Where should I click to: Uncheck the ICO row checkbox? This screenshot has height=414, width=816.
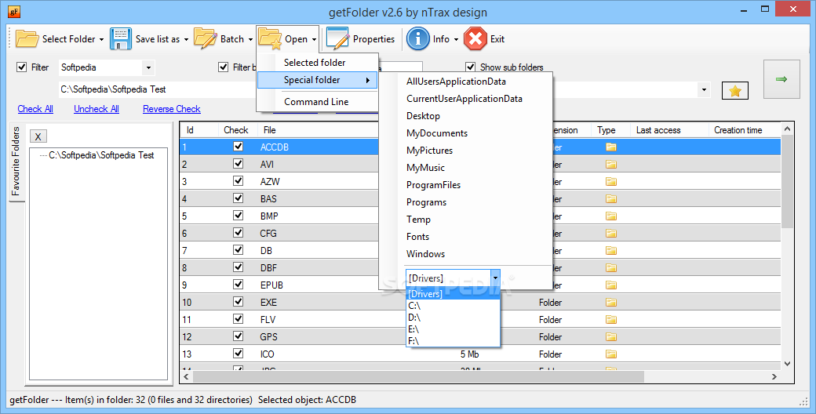tap(238, 354)
